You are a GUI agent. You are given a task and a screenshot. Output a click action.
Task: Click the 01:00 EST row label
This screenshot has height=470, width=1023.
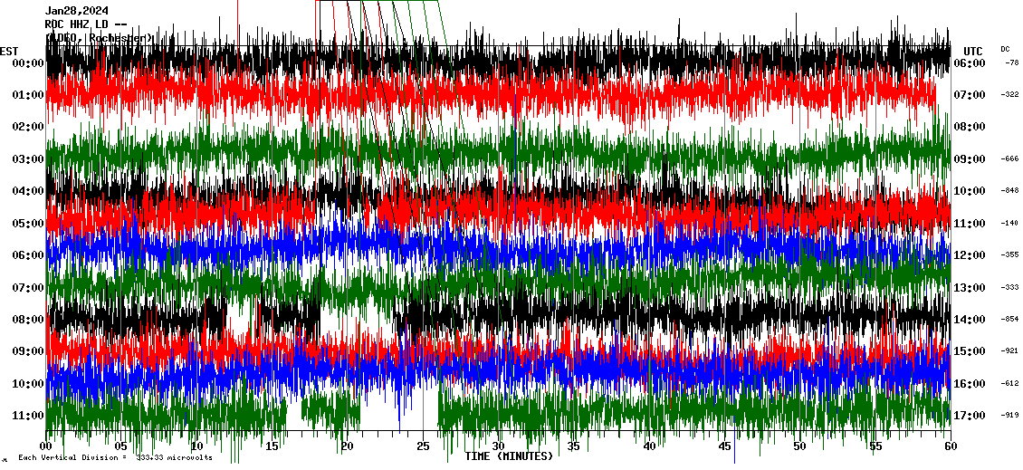29,95
